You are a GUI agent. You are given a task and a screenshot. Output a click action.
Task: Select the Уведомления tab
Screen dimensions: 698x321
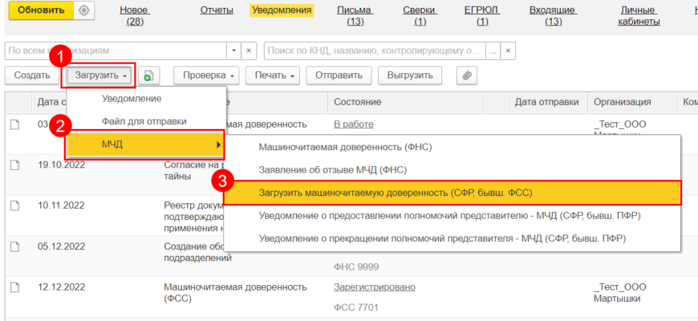[x=282, y=10]
